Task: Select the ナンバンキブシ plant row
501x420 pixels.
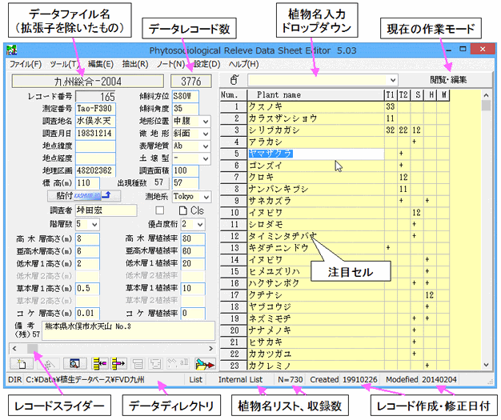Action: click(x=315, y=190)
